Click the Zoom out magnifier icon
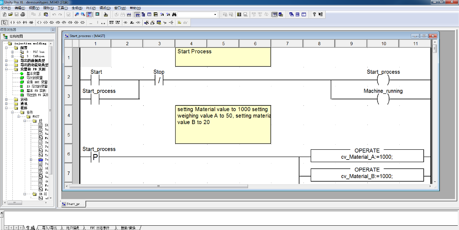 [x=83, y=15]
